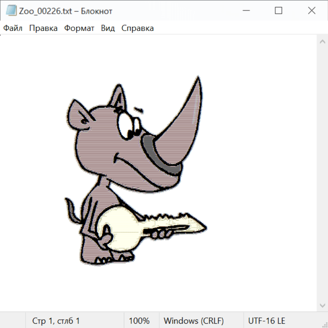Click the UTF-16 LE encoding indicator
This screenshot has height=328, width=328.
pyautogui.click(x=266, y=321)
